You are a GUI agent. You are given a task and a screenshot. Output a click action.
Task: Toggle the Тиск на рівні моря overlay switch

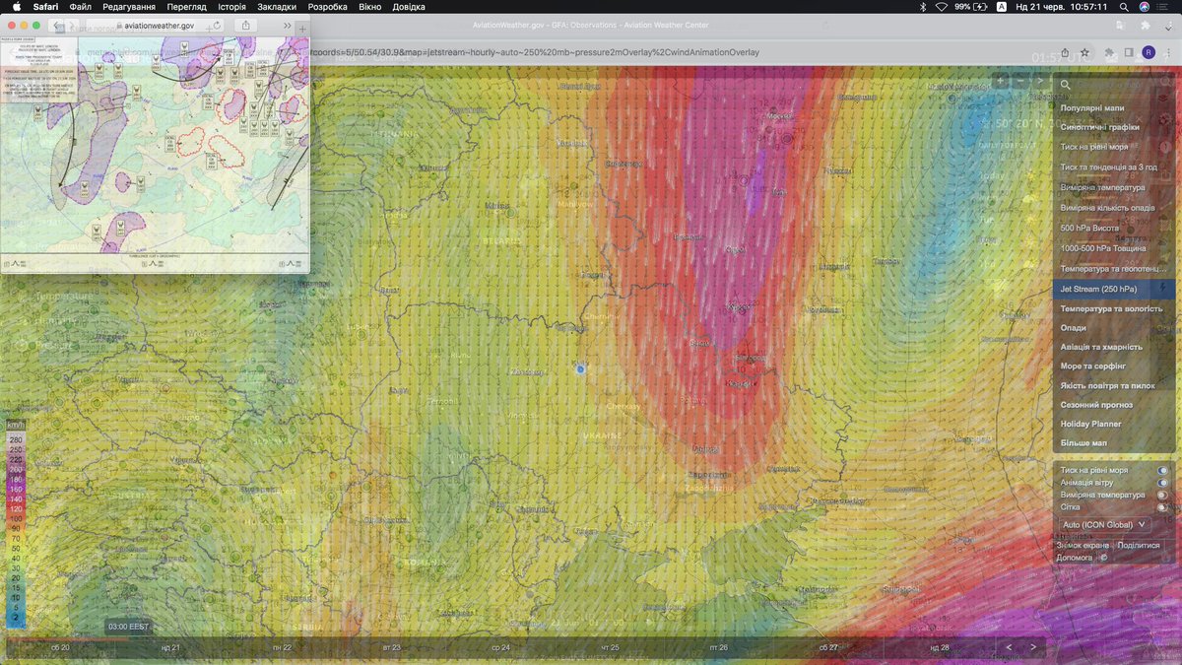coord(1162,471)
